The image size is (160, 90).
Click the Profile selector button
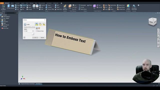click(25, 24)
